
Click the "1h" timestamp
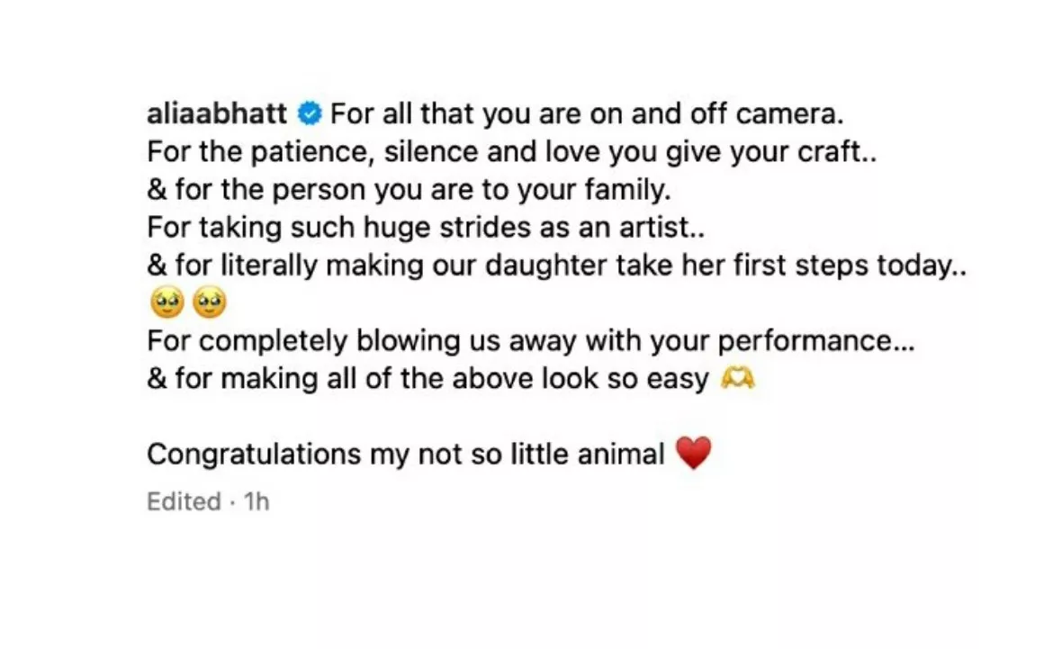pos(256,501)
